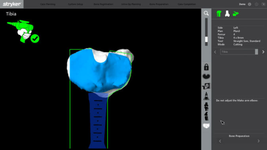Click previous arrow under Bone Preparation

point(220,141)
